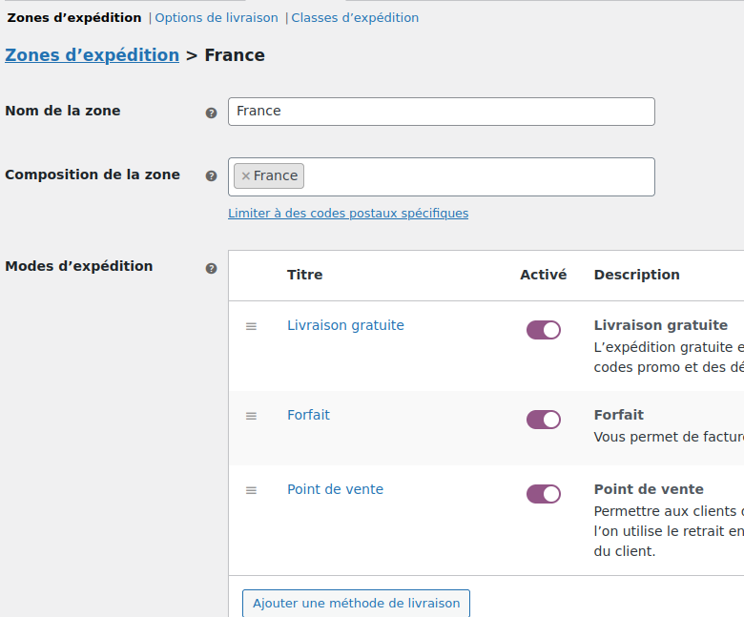Open the Forfait method title link
Screen dimensions: 744x617
[x=308, y=415]
